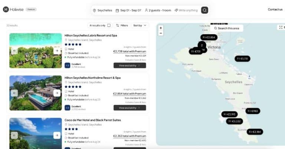Click the cluster marker labeled 2

click(x=202, y=45)
